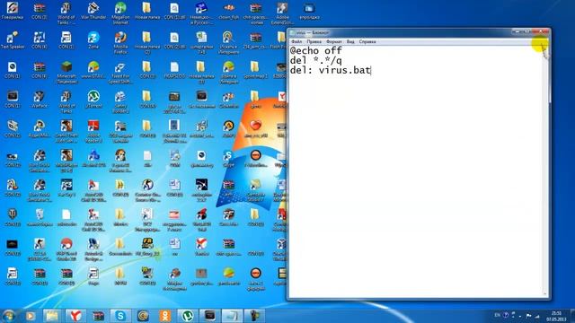The height and width of the screenshot is (323, 575).
Task: Open the Справка menu in Notepad
Action: coord(367,42)
